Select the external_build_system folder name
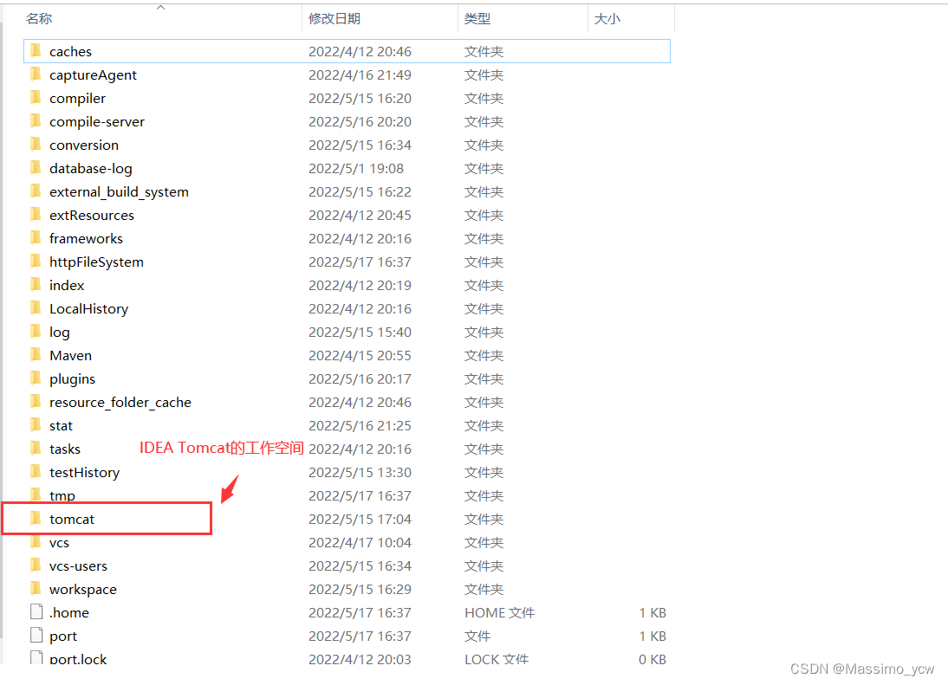Image resolution: width=948 pixels, height=685 pixels. point(119,192)
